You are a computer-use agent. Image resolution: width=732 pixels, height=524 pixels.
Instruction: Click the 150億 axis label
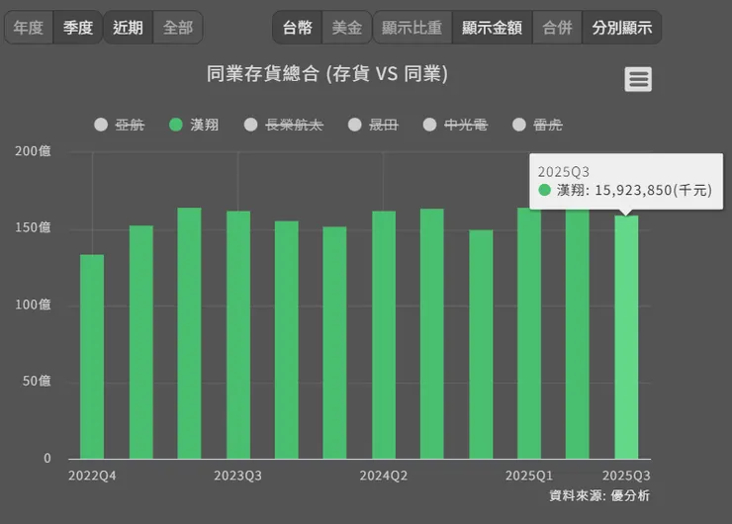click(x=33, y=227)
